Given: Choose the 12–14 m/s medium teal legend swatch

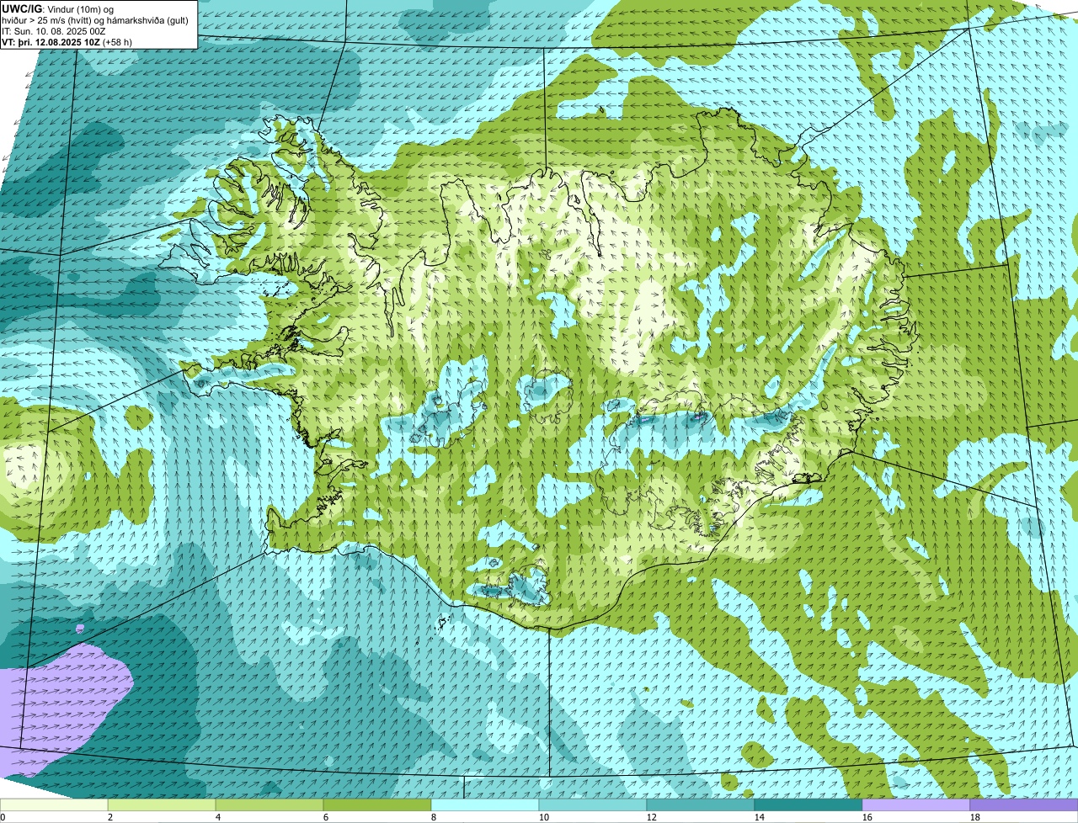Looking at the screenshot, I should pos(701,805).
